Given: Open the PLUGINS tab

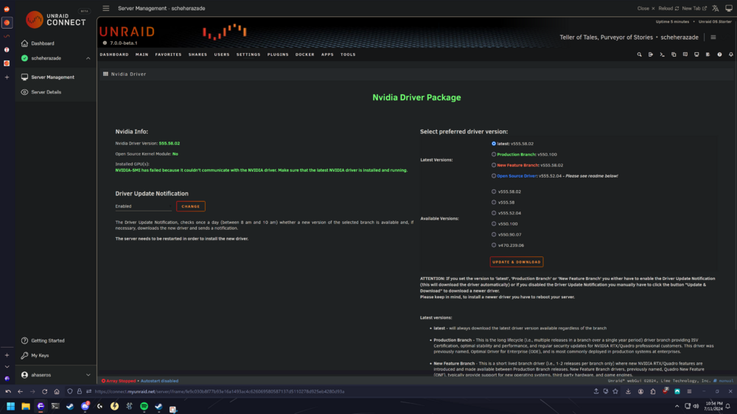Looking at the screenshot, I should [278, 55].
